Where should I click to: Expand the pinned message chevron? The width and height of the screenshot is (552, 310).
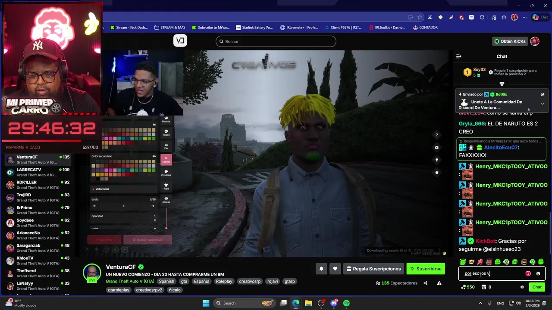(x=542, y=104)
